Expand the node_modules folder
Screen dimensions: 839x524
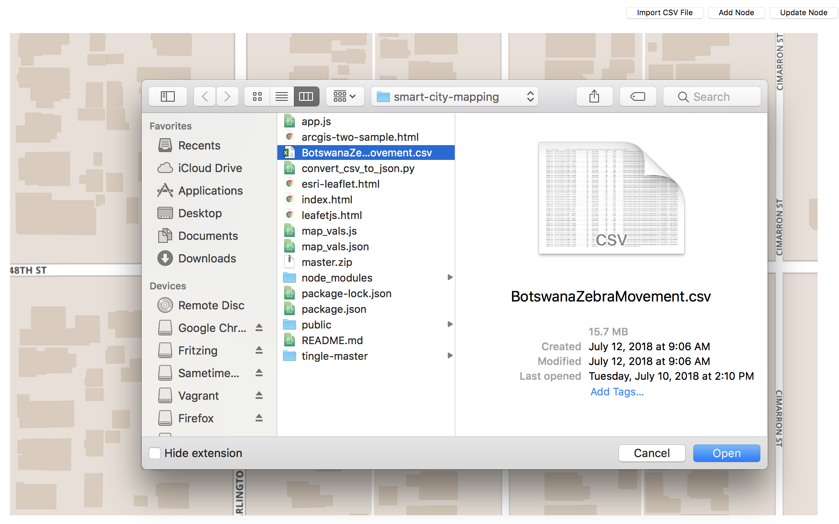point(450,278)
